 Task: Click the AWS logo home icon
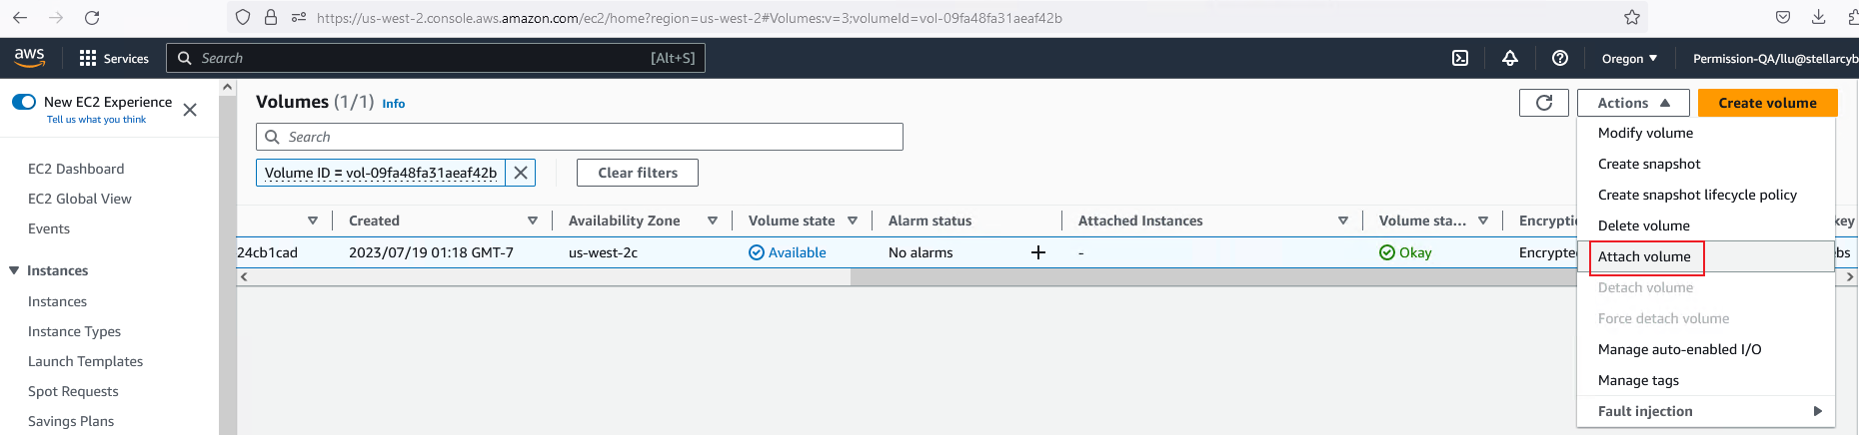30,58
